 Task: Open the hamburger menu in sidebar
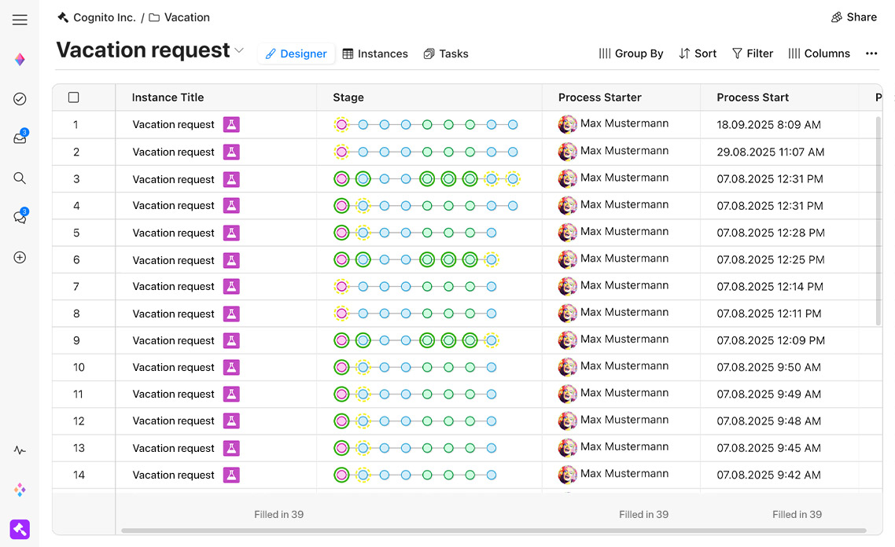(x=20, y=20)
